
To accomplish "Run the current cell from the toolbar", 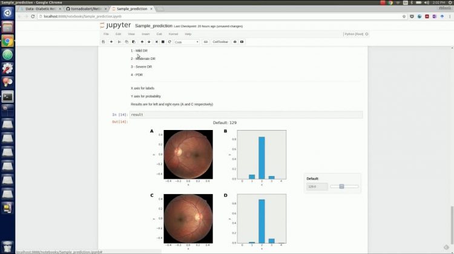I will 157,42.
